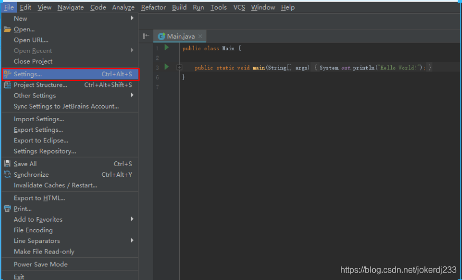462x280 pixels.
Task: Open the Help menu
Action: [288, 7]
